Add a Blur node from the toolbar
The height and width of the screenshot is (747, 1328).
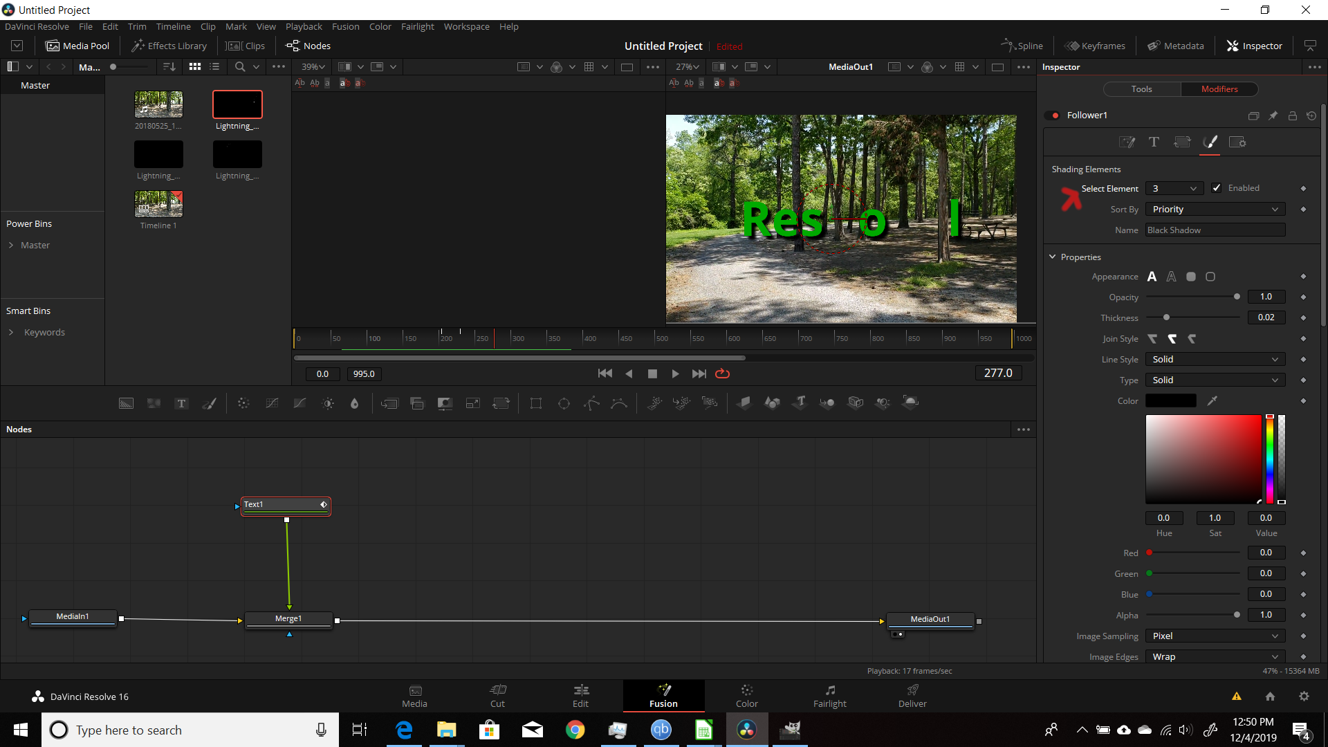coord(355,403)
